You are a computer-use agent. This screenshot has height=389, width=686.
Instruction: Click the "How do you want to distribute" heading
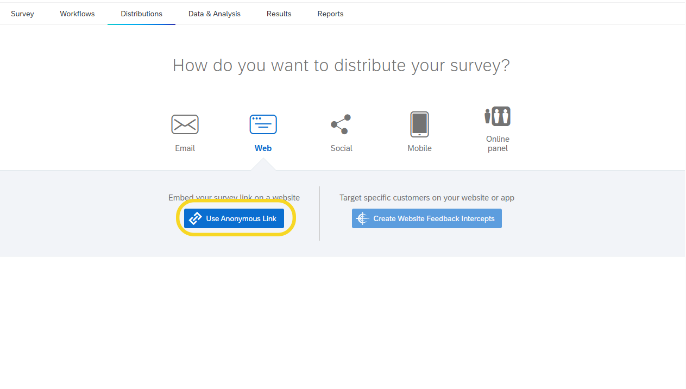pyautogui.click(x=341, y=66)
